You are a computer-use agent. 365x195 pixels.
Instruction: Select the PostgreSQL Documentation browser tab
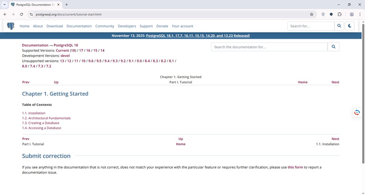click(x=35, y=5)
